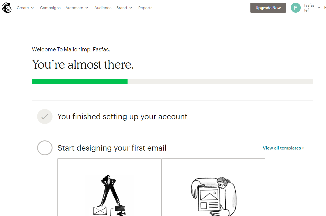The height and width of the screenshot is (216, 326).
Task: Click the chevron beside the account name
Action: point(319,8)
